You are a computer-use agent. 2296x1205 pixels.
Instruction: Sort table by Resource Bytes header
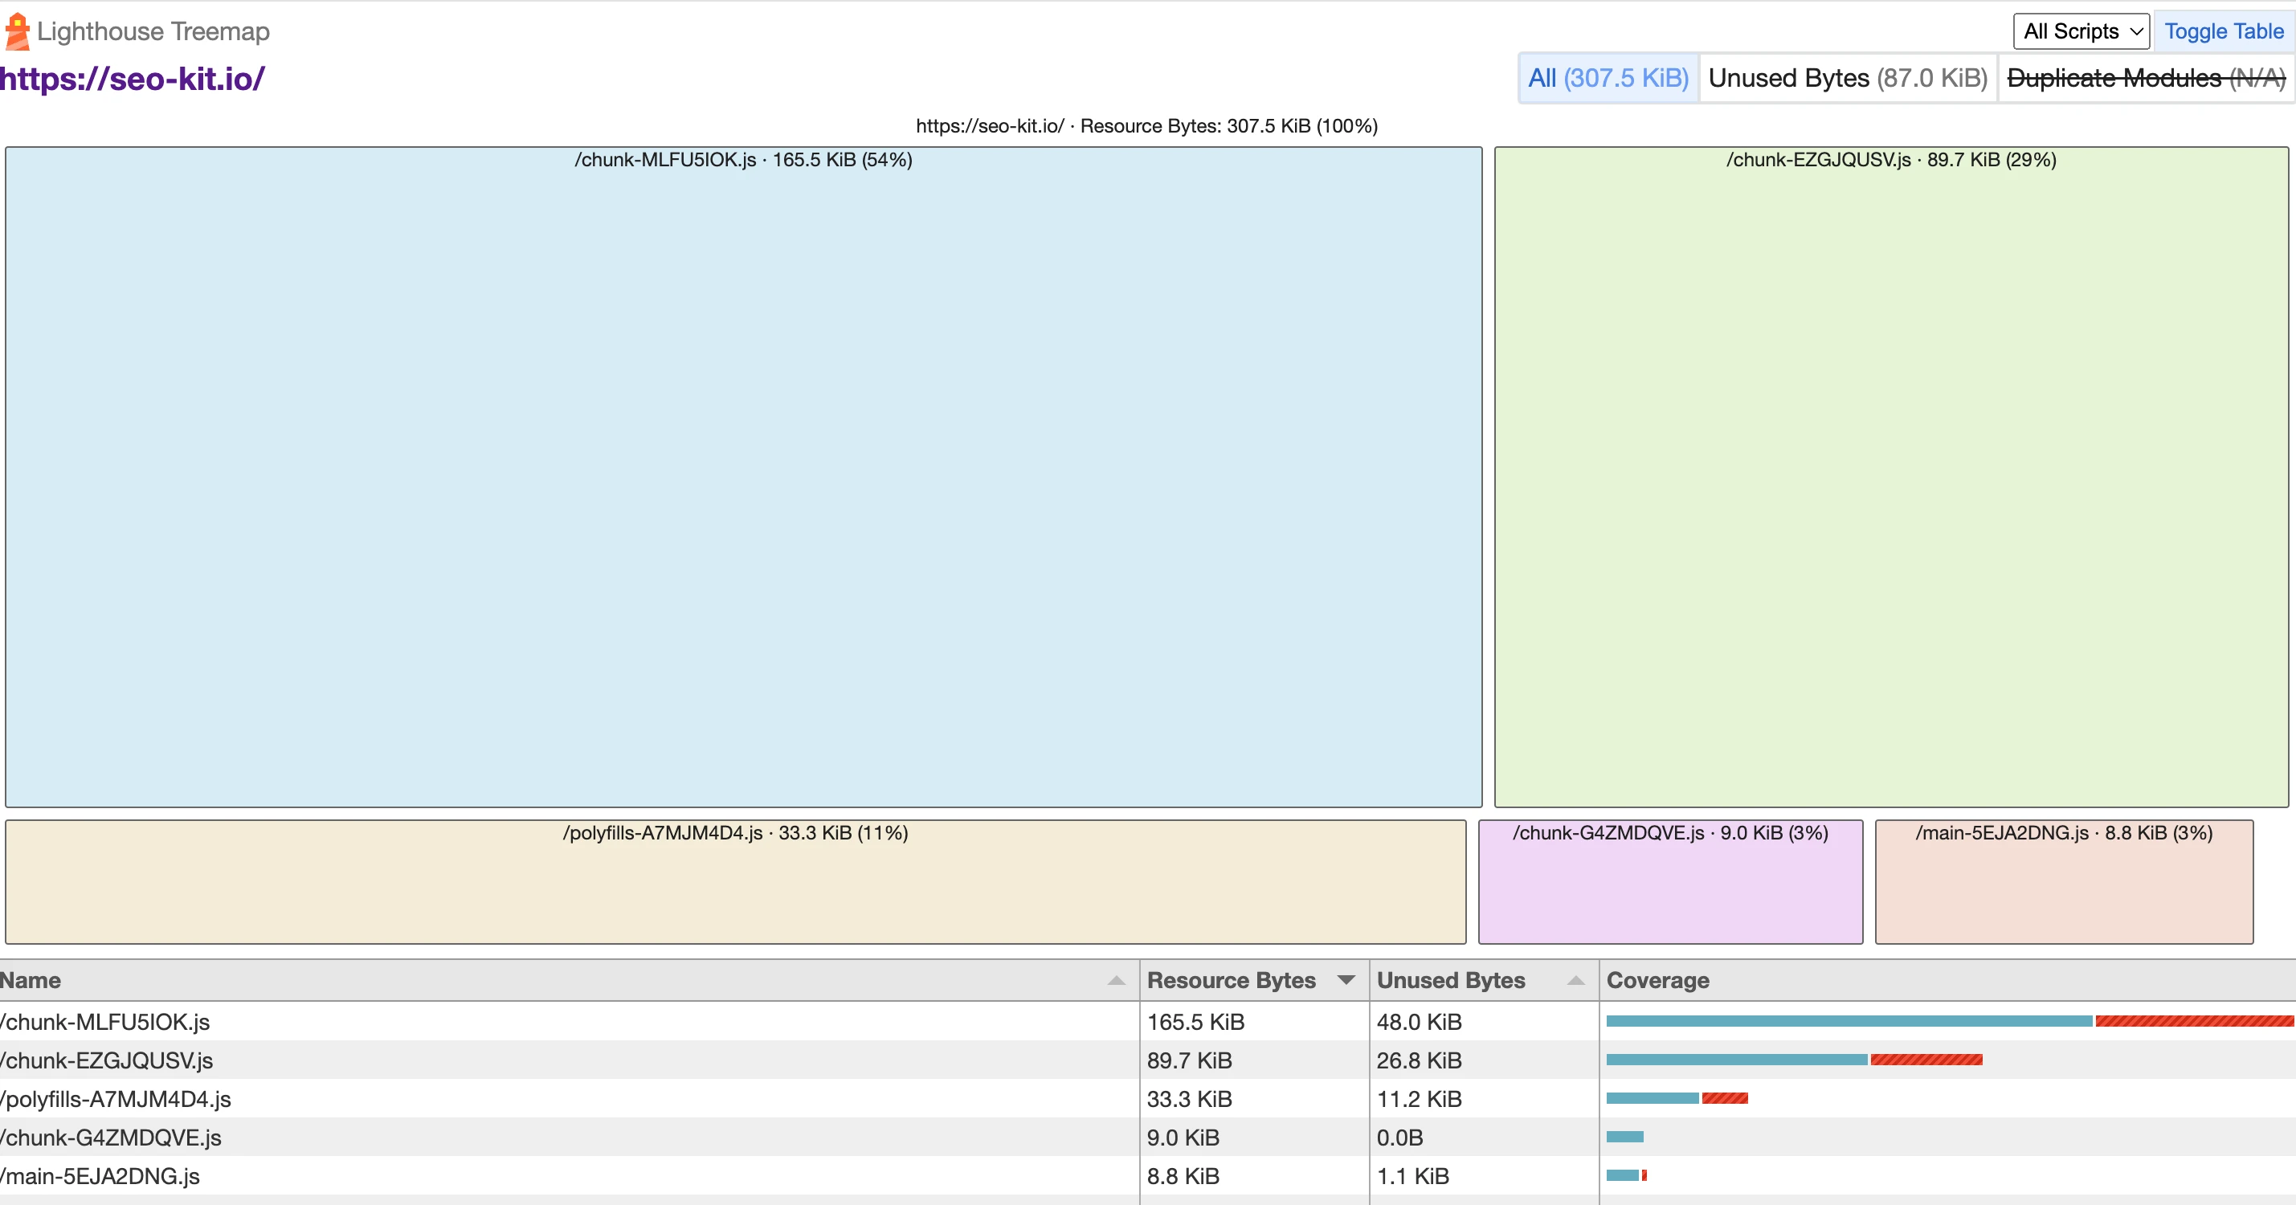click(1254, 980)
